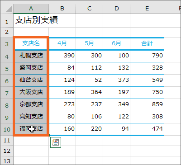Click cell with value 349
The image size is (181, 165).
pyautogui.click(x=117, y=105)
